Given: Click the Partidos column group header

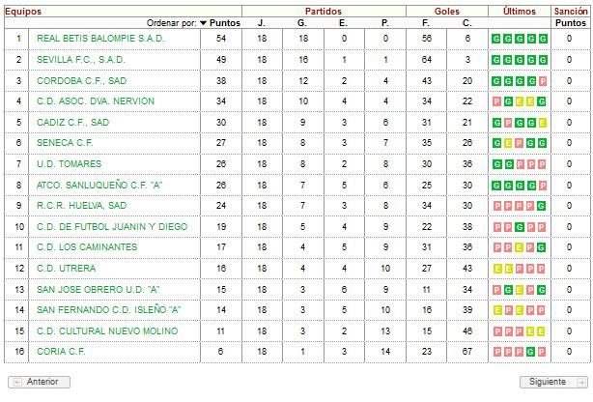Looking at the screenshot, I should click(x=324, y=12).
